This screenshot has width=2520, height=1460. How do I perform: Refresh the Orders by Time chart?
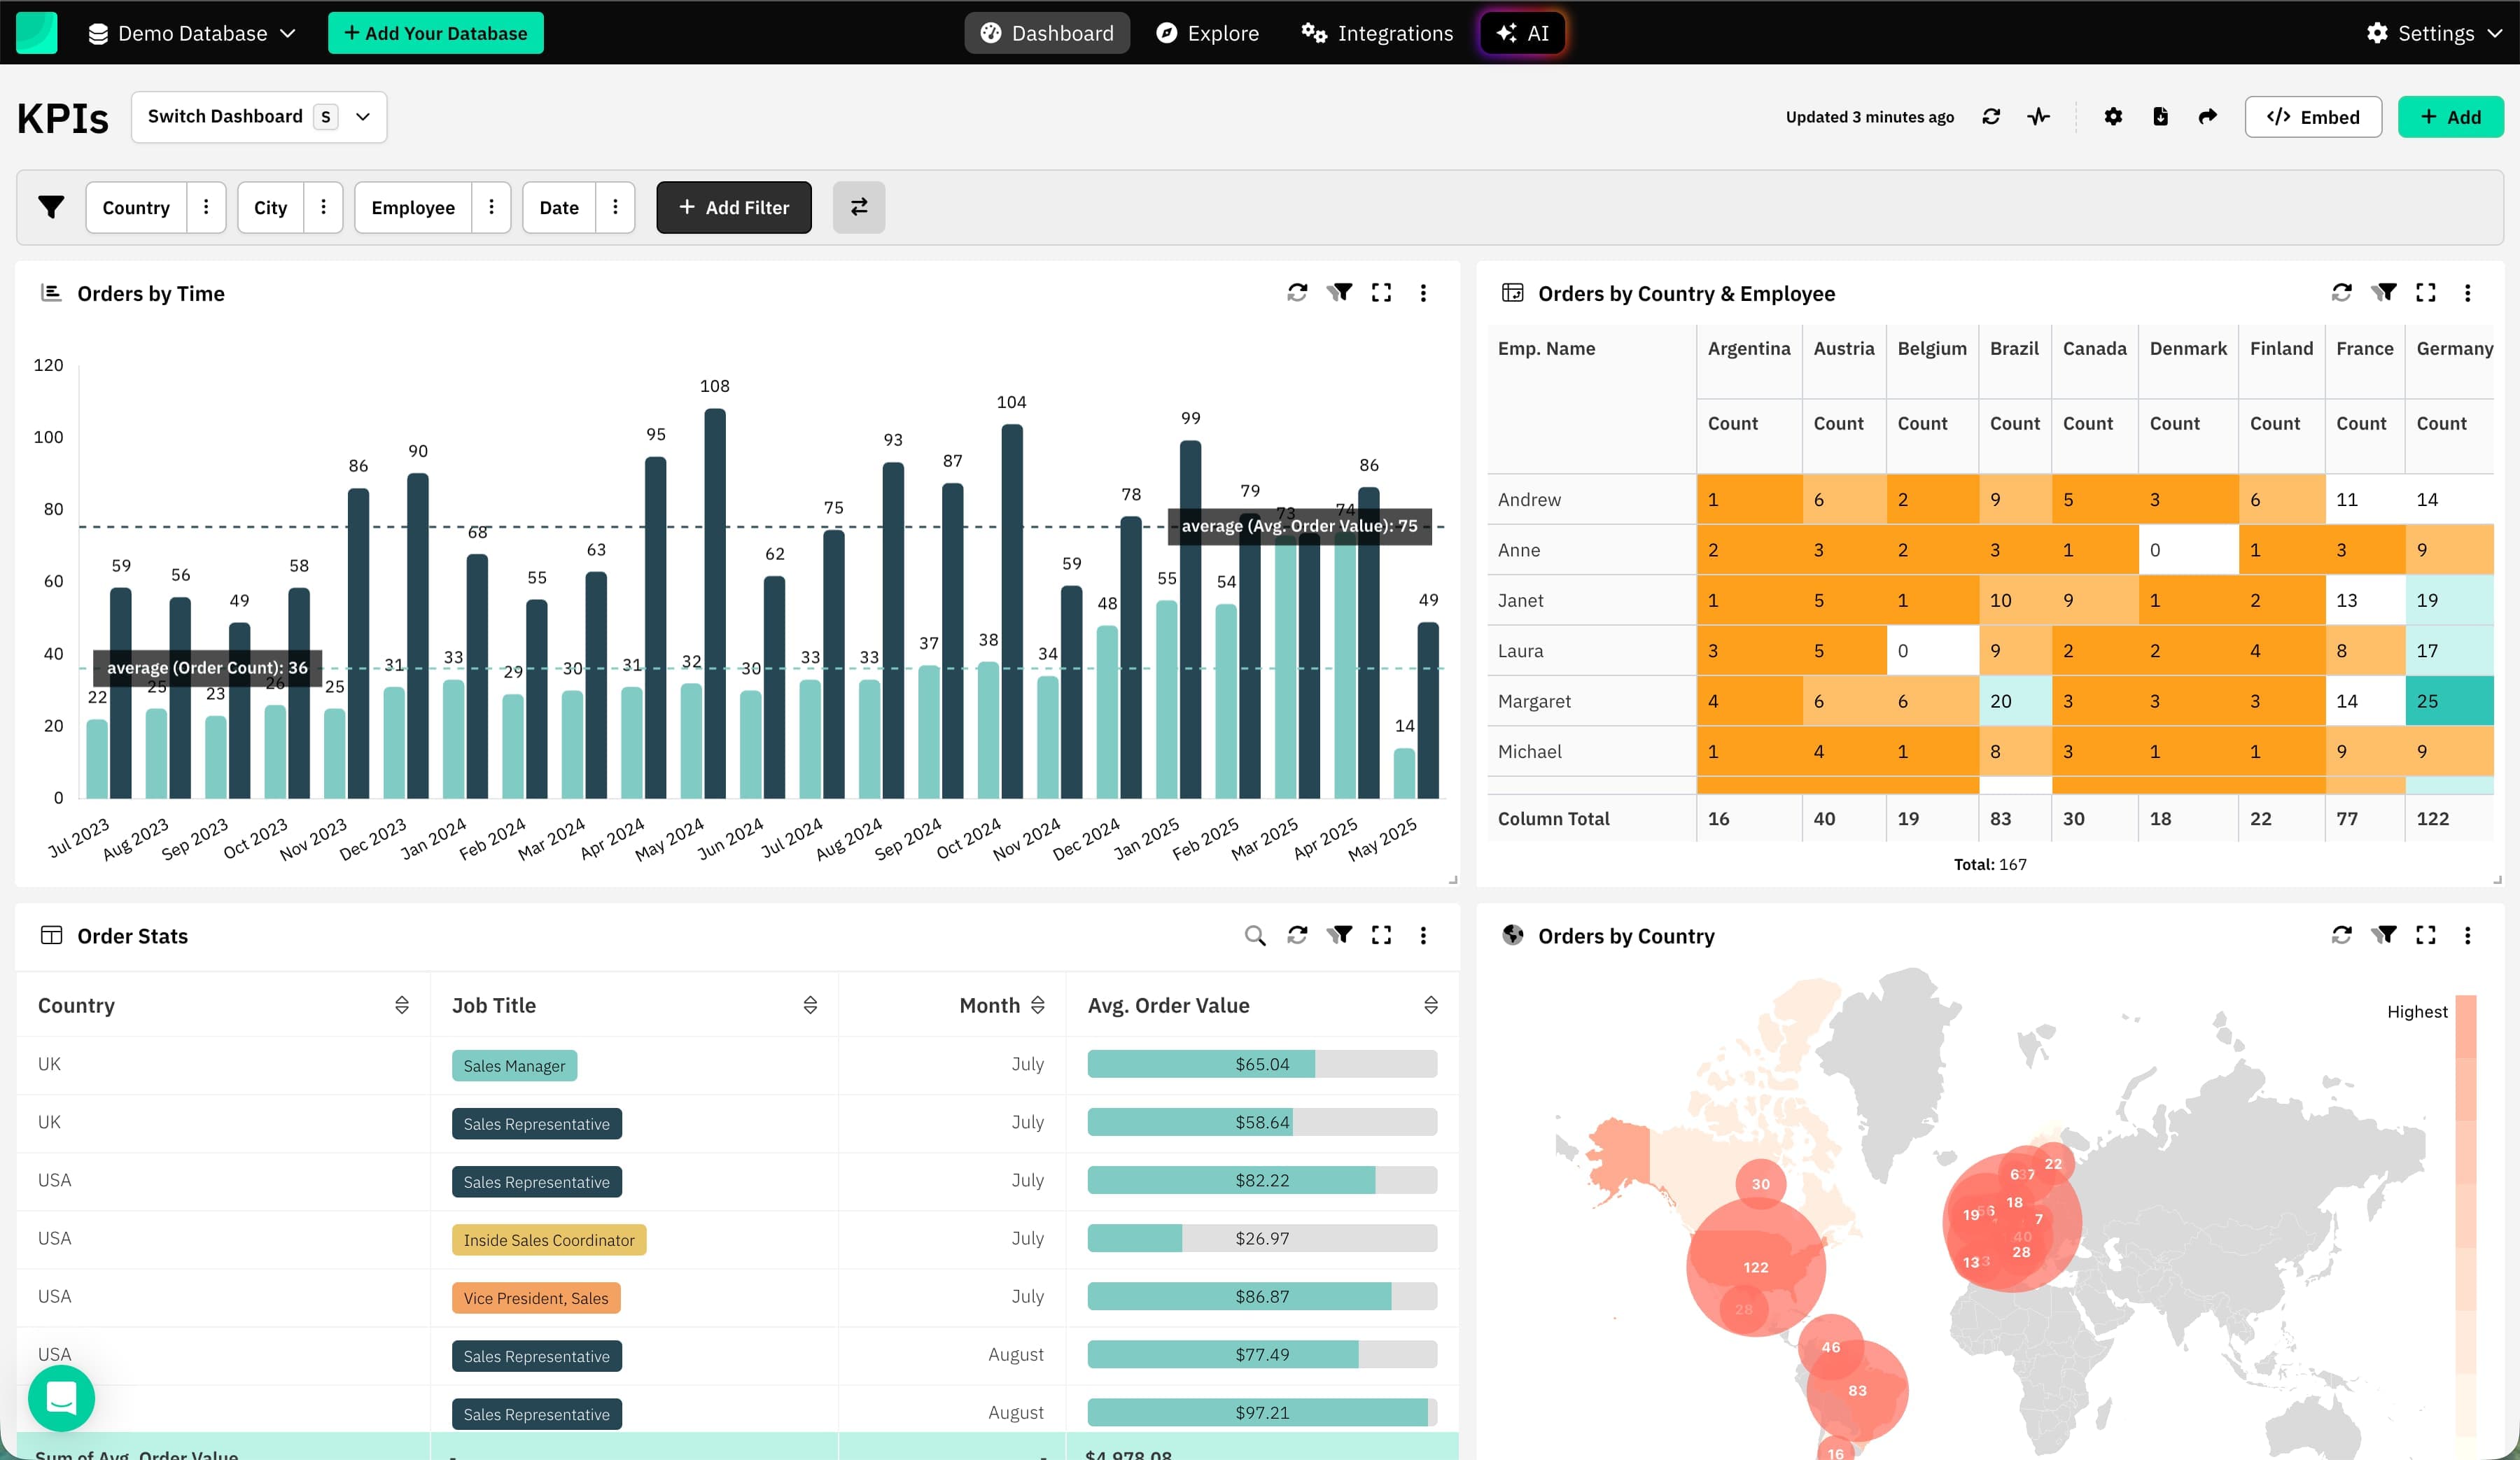pyautogui.click(x=1297, y=293)
